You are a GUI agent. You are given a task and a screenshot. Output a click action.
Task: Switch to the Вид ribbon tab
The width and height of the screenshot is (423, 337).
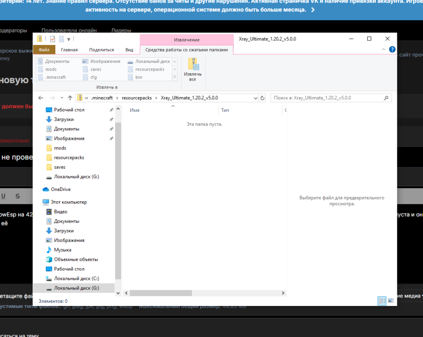click(129, 50)
